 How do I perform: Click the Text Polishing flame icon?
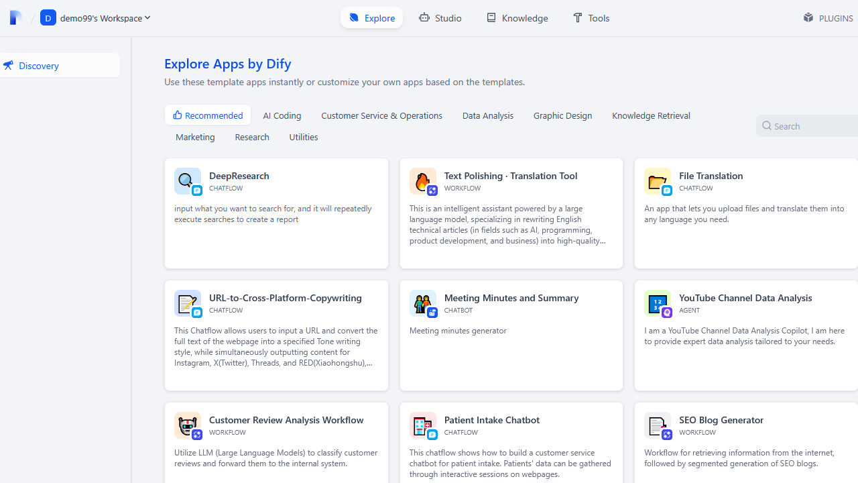click(x=423, y=181)
